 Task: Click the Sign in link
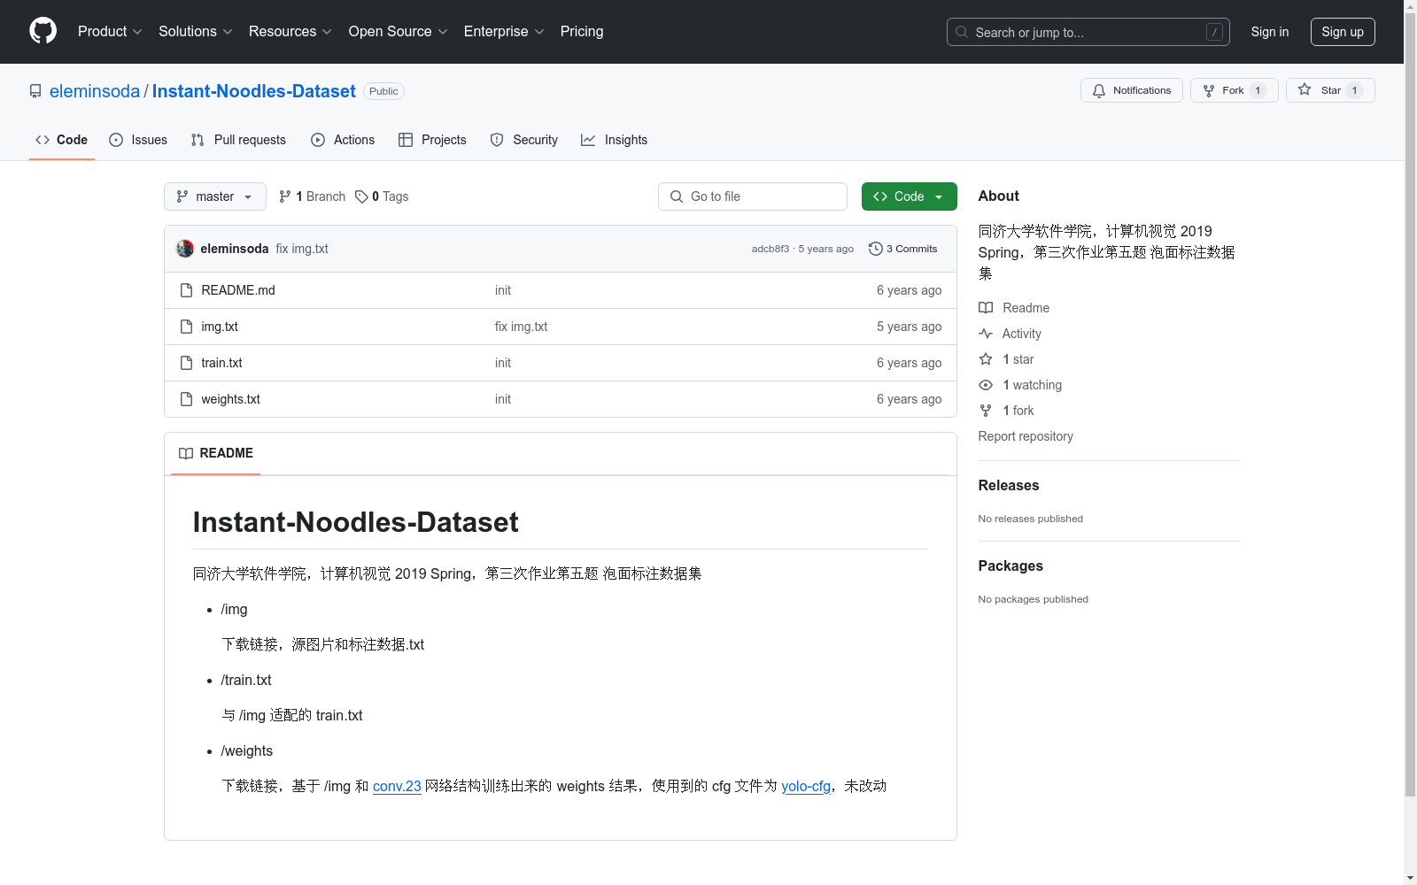point(1270,32)
